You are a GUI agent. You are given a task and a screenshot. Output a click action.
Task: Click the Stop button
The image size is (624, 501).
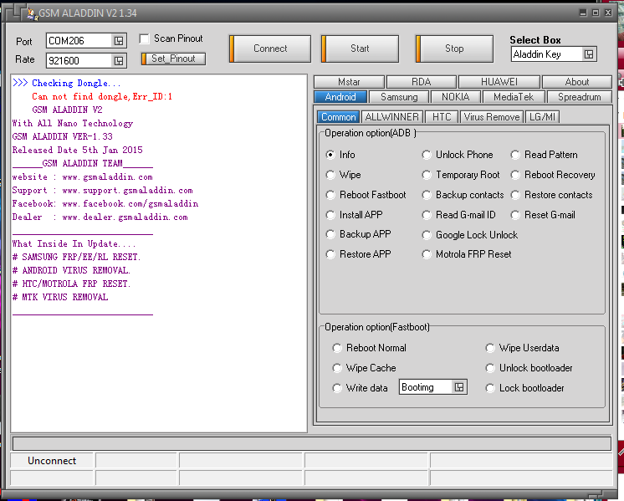point(454,49)
